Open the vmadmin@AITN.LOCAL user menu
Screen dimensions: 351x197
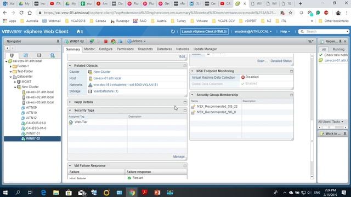[253, 32]
